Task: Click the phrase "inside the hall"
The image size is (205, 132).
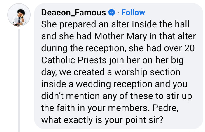Action: click(x=161, y=24)
